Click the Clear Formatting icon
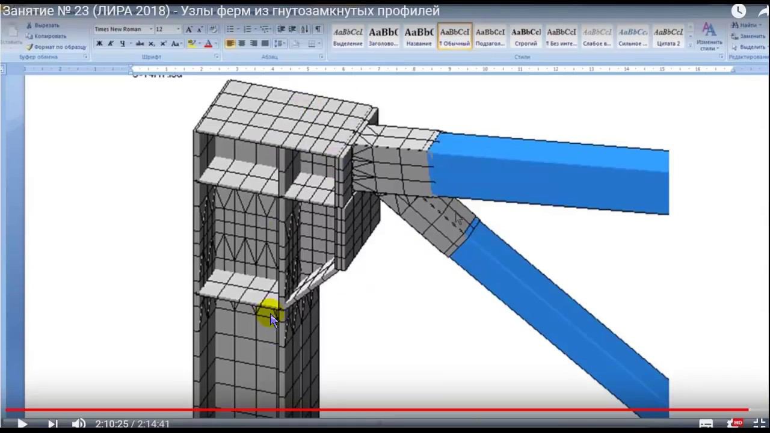770x433 pixels. pyautogui.click(x=213, y=29)
